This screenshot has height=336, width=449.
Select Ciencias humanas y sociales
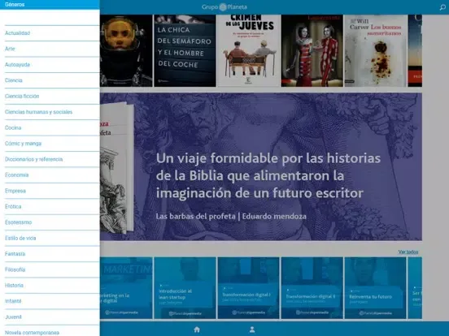[x=50, y=112]
